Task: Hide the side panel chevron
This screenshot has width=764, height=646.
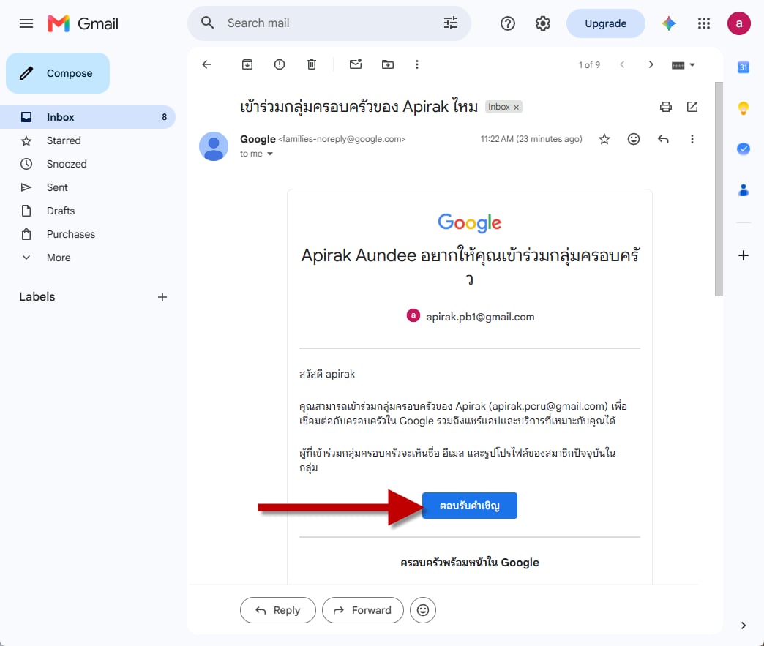Action: [x=743, y=626]
